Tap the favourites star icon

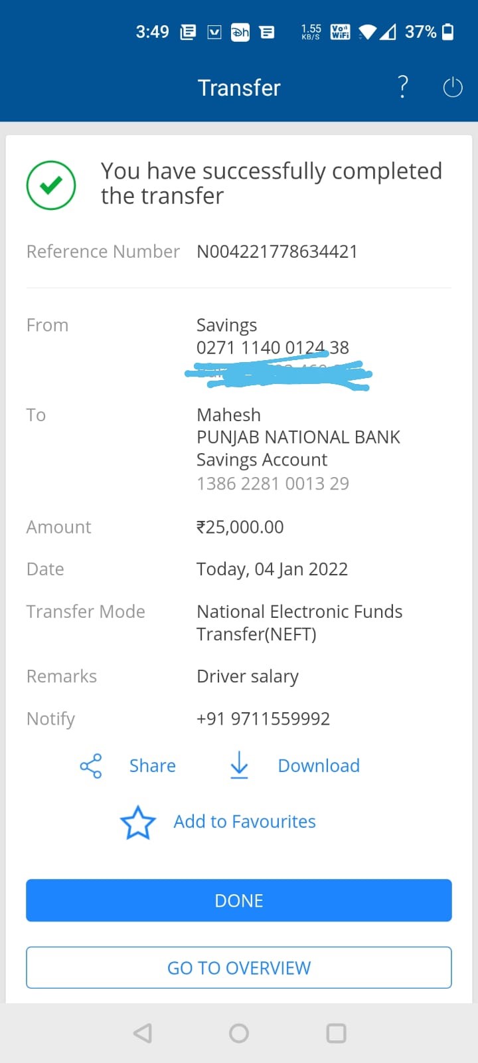coord(138,822)
